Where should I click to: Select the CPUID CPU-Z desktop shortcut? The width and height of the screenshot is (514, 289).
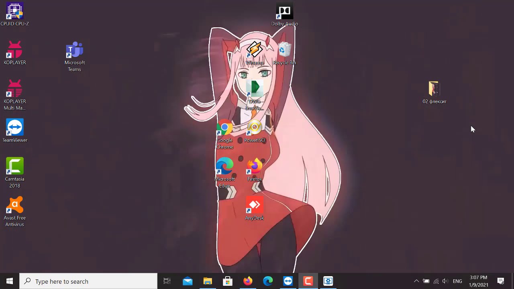pyautogui.click(x=15, y=14)
